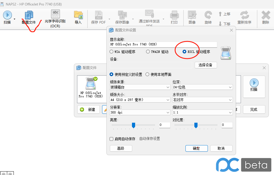Open the 缩放比例 1:1 dropdown
Screen dimensions: 274x175
(202, 112)
